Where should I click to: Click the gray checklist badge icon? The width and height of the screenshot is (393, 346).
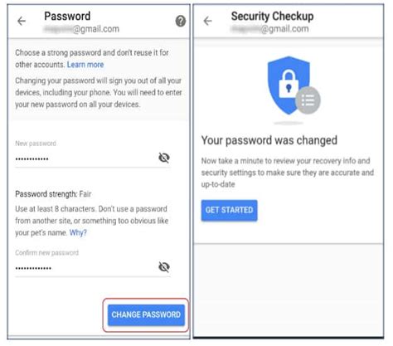point(308,100)
